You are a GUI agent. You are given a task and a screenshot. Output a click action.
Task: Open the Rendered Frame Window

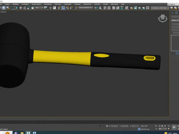point(135,8)
